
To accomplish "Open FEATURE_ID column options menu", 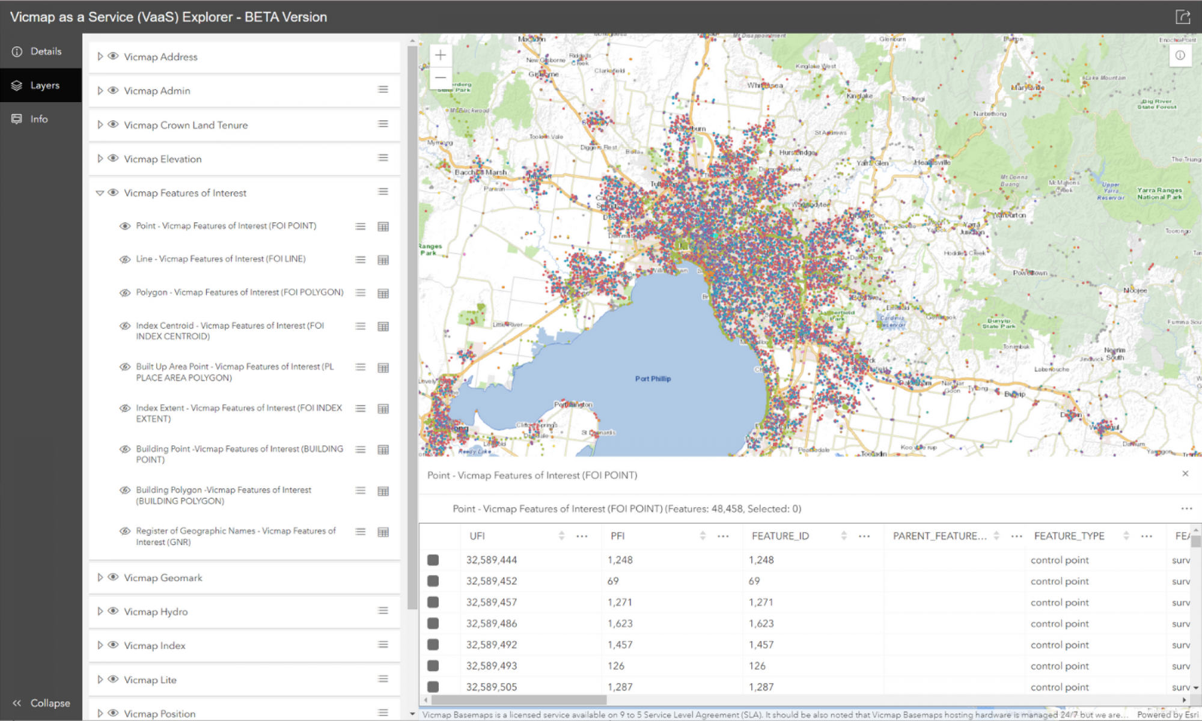I will (x=864, y=536).
